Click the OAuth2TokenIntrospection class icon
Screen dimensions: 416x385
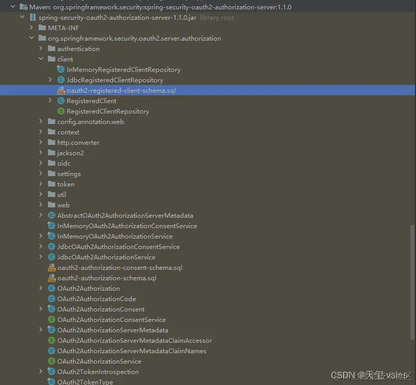click(x=52, y=371)
